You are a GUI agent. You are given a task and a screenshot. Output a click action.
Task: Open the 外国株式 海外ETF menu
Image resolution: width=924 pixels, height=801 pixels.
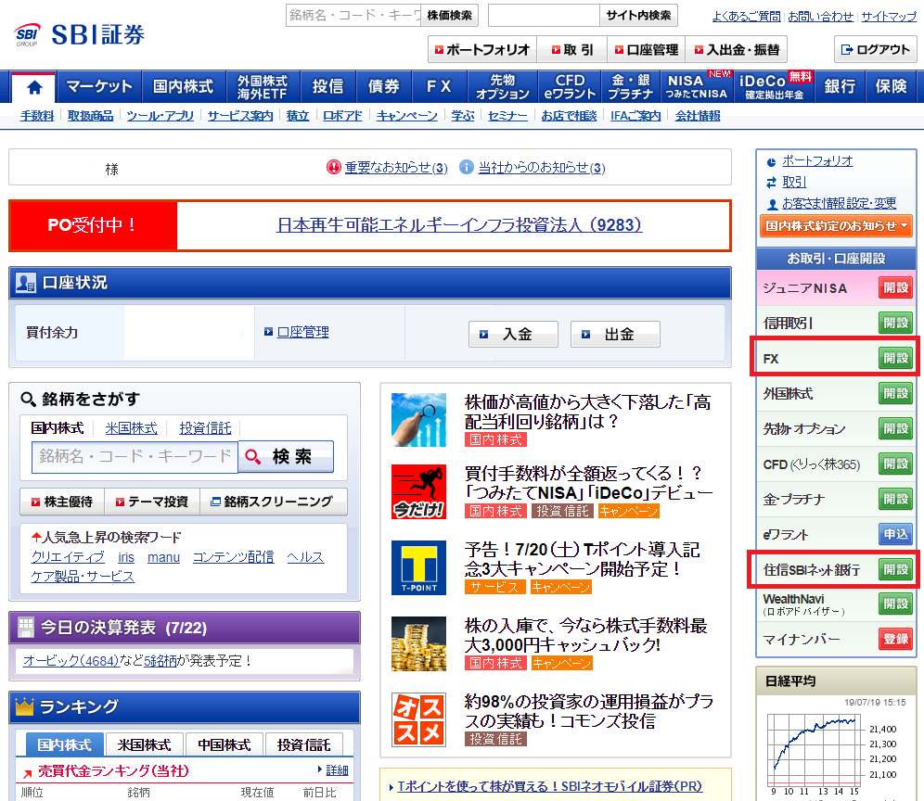(x=263, y=86)
